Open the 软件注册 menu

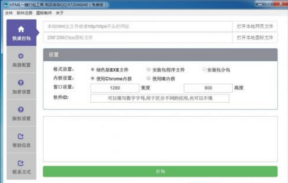(x=24, y=13)
